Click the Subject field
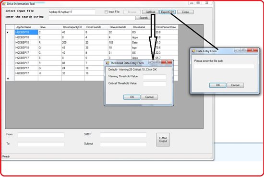Viewport: 264px width, 178px height. click(123, 144)
